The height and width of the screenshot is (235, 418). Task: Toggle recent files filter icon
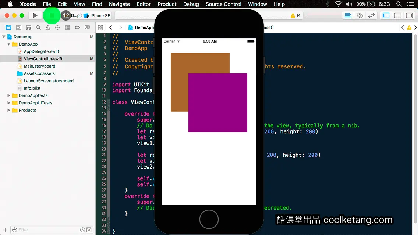point(83,230)
